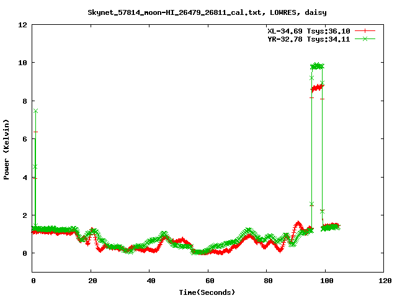The width and height of the screenshot is (397, 298).
Task: Click the y-axis tick label 8
Action: click(x=25, y=101)
